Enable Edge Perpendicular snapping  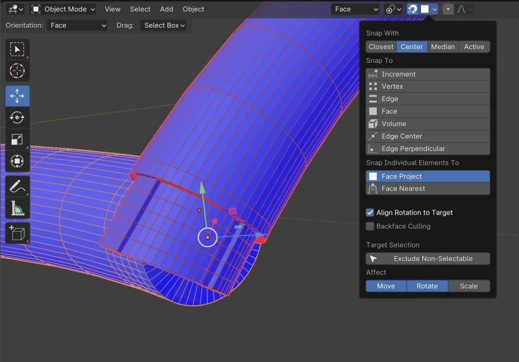[x=428, y=149]
